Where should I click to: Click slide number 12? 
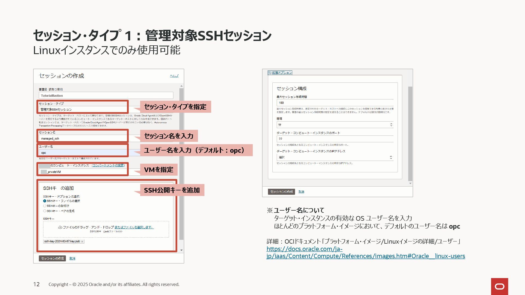36,284
